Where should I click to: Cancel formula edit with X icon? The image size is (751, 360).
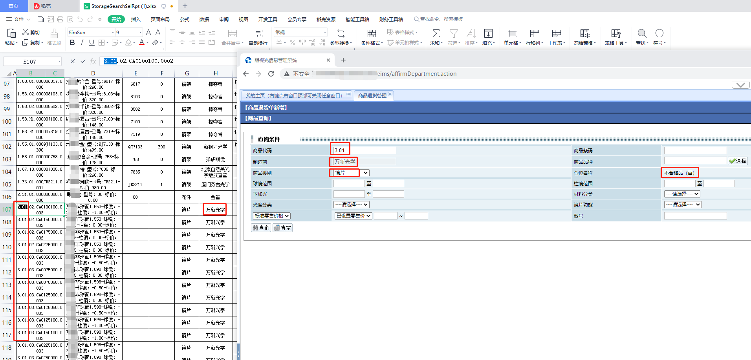(x=73, y=61)
